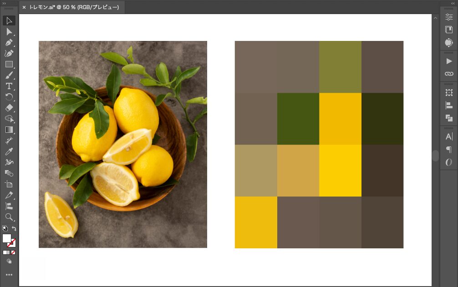Open the OpenType panel icon
The width and height of the screenshot is (458, 287).
point(449,162)
